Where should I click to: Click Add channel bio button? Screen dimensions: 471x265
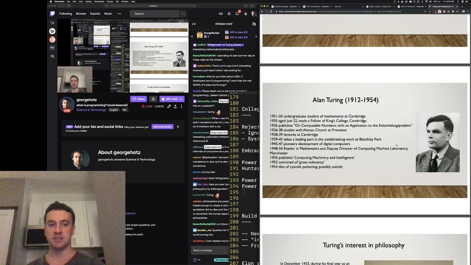[x=162, y=127]
